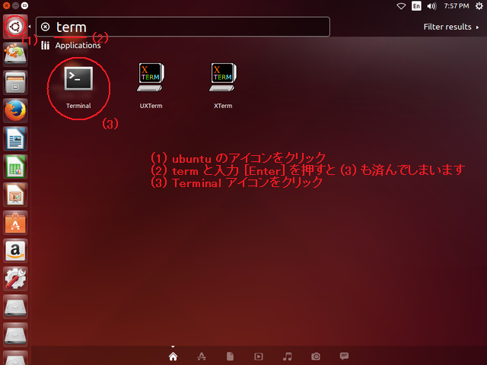487x365 pixels.
Task: Open the Amazon launcher icon
Action: (x=15, y=251)
